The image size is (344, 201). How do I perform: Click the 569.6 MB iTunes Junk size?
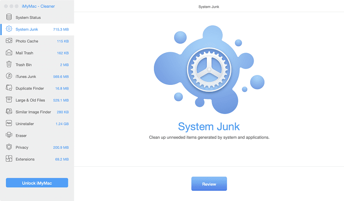[x=61, y=77]
